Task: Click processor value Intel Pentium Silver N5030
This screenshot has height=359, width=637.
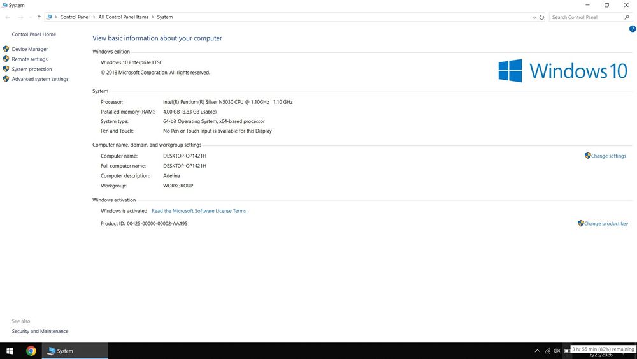Action: point(228,102)
